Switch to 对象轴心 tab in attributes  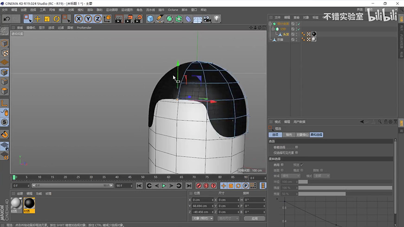302,135
